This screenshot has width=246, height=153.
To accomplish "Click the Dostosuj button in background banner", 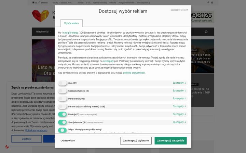I will 27,139.
